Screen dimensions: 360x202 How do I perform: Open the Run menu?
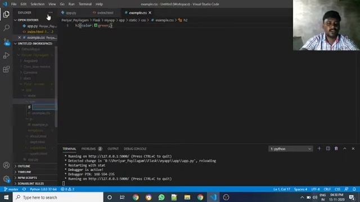71,4
